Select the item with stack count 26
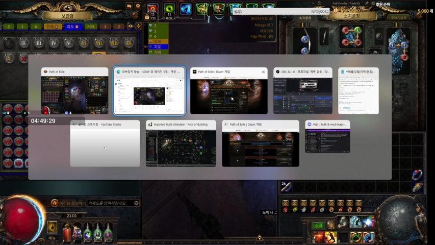The width and height of the screenshot is (435, 245). [x=286, y=187]
